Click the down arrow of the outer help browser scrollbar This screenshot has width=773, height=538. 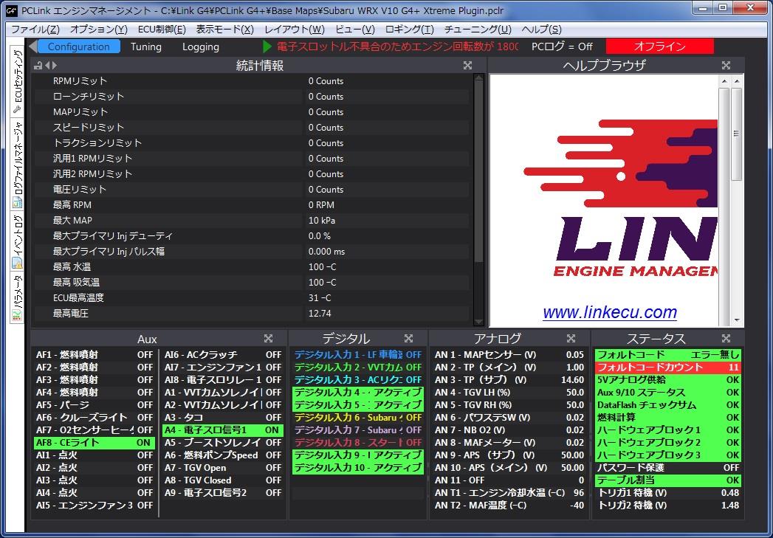point(737,320)
